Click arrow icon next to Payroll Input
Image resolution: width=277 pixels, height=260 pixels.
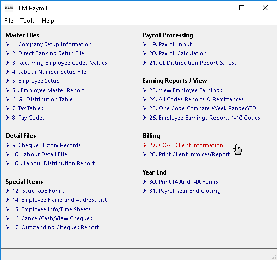pos(145,44)
